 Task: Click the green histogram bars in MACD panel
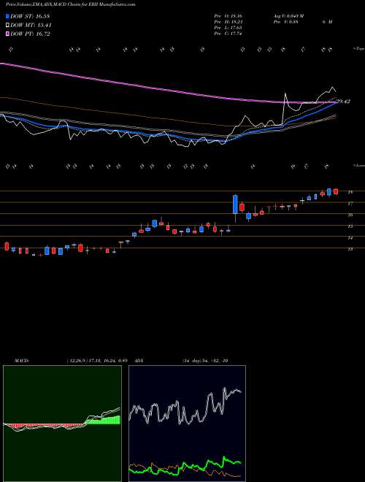103,420
